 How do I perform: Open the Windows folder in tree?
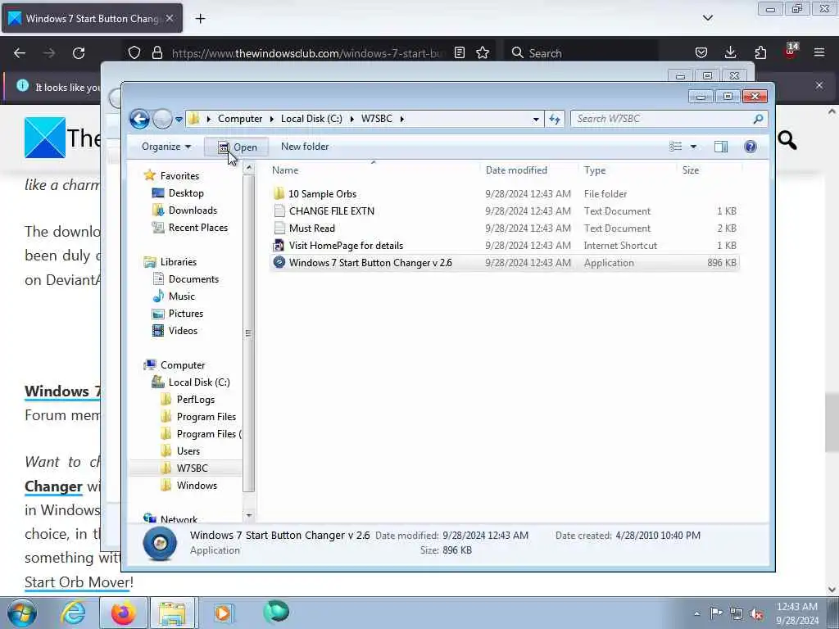[x=197, y=485]
